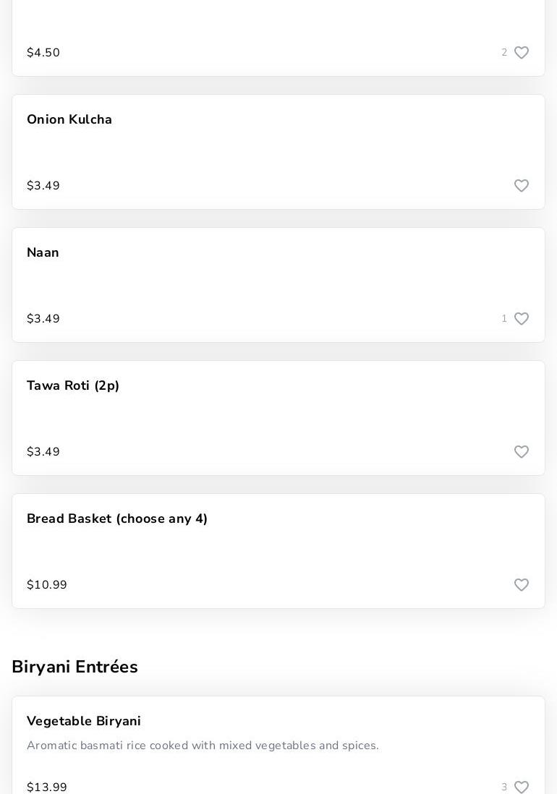
Task: Heart the Bread Basket item
Action: tap(522, 585)
